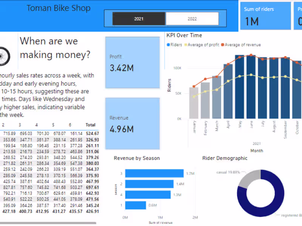Screen dimensions: 302x226
Task: Select the January bar in KPI chart
Action: (x=194, y=103)
